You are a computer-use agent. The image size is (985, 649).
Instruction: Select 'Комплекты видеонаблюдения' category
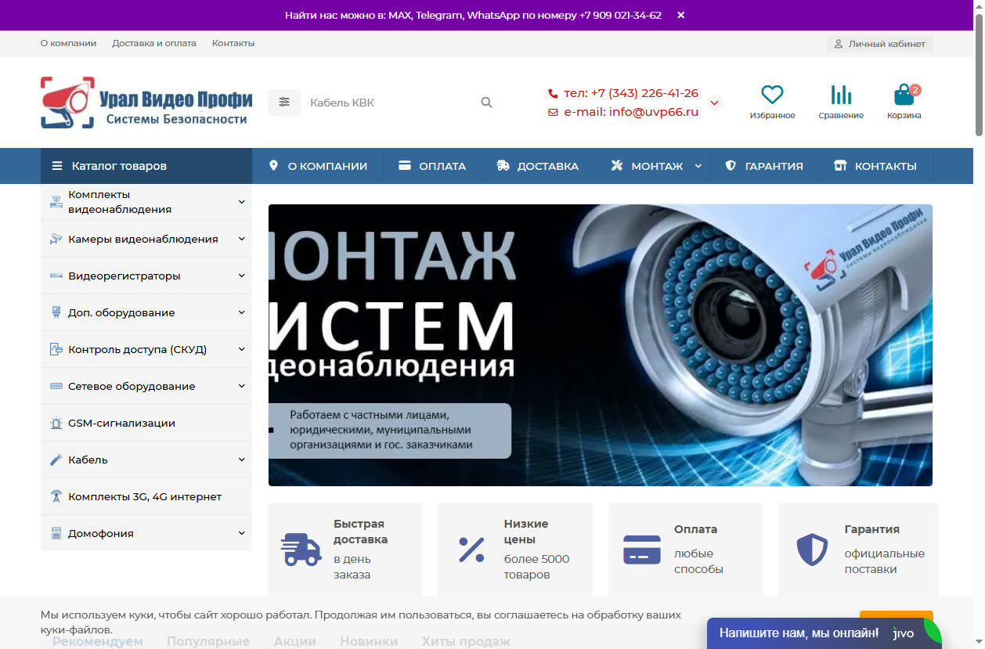click(120, 202)
